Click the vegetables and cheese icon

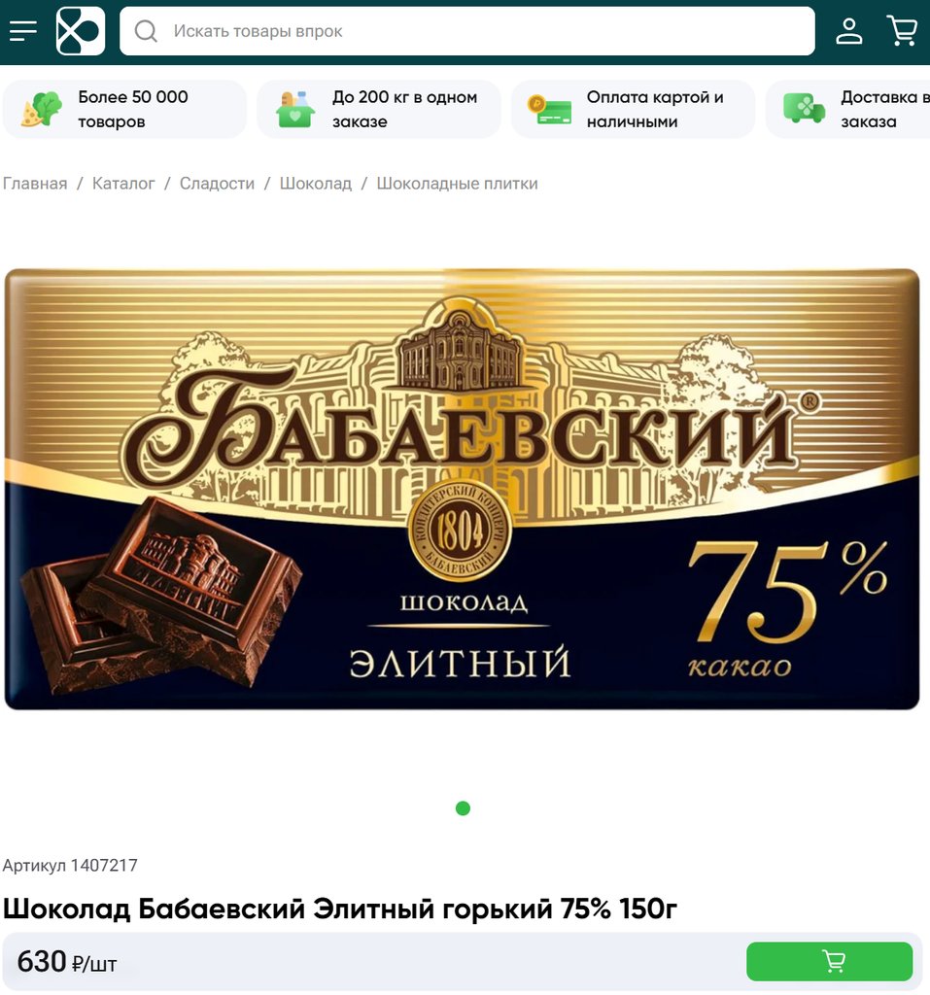42,109
